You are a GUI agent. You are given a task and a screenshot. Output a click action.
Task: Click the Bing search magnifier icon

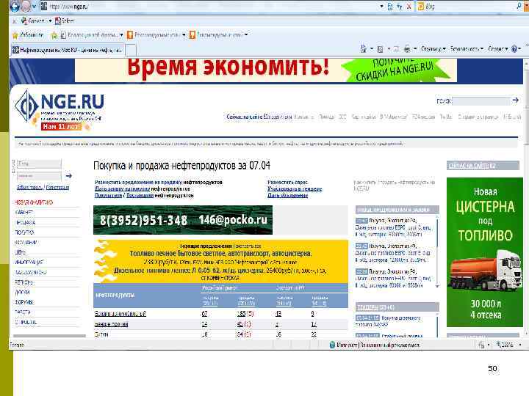(x=519, y=6)
